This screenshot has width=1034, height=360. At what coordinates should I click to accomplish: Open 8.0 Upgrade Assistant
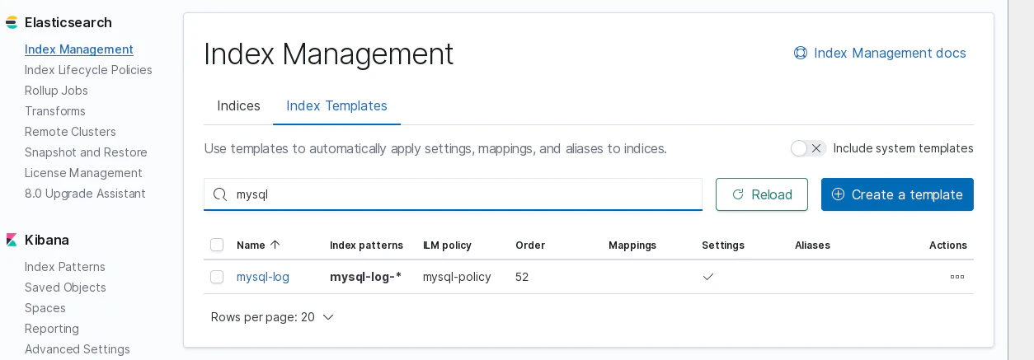point(85,194)
